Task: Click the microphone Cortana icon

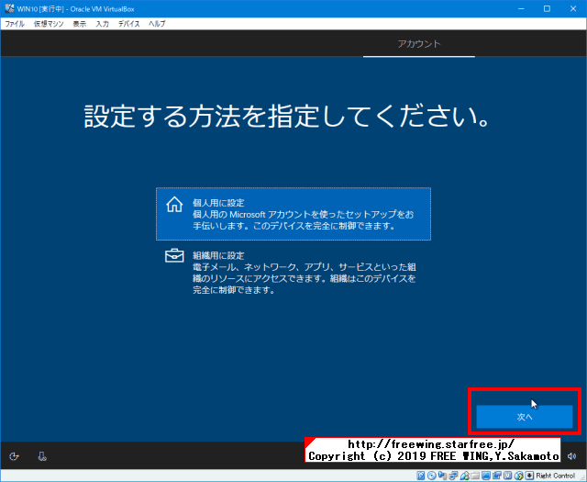Action: click(x=42, y=456)
